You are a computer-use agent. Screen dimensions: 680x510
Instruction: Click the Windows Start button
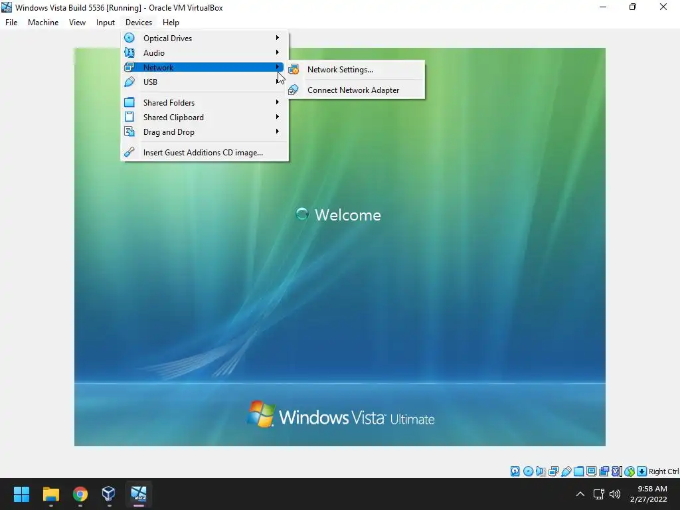pos(21,494)
